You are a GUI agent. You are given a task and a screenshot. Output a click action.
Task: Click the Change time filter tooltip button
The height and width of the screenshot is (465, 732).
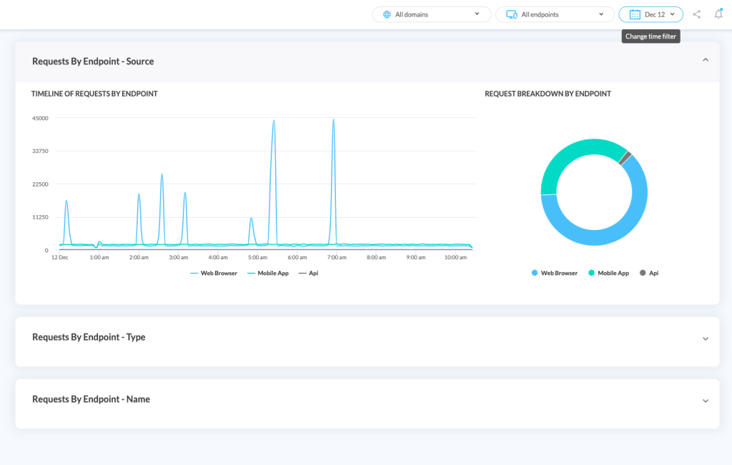coord(651,36)
